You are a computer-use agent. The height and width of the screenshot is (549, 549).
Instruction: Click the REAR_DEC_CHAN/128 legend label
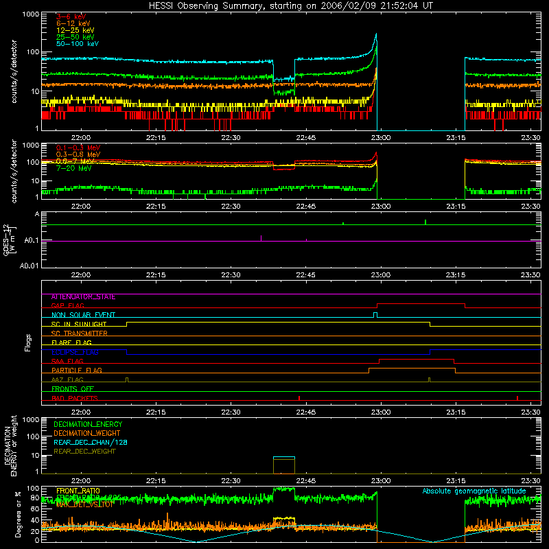(91, 443)
